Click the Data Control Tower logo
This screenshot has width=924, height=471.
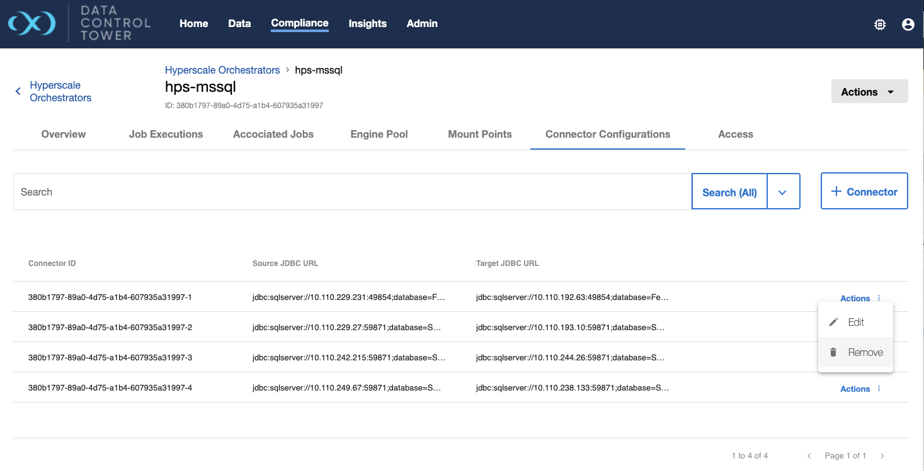31,24
